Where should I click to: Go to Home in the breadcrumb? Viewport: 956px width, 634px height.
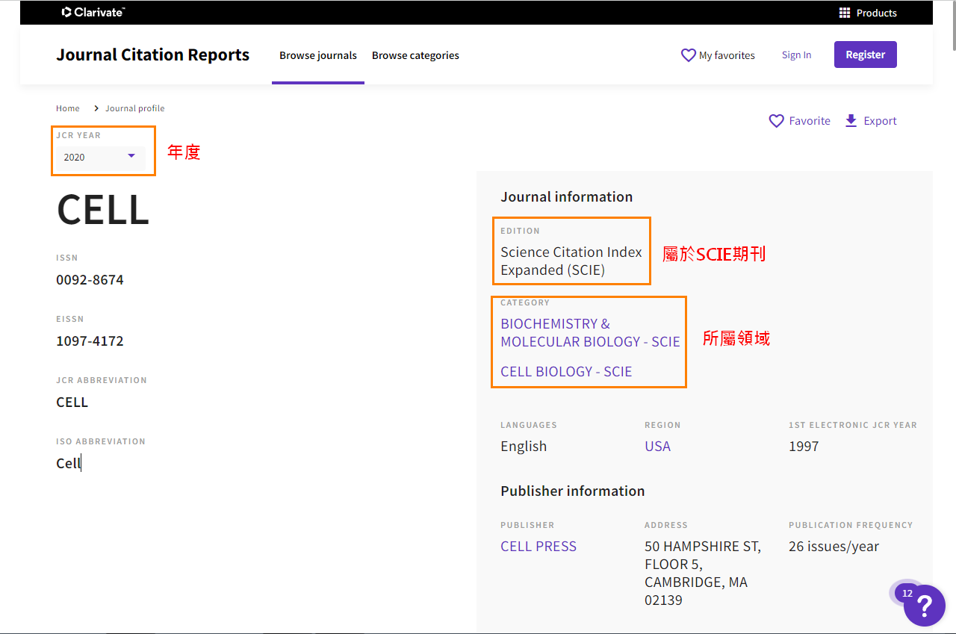tap(68, 108)
